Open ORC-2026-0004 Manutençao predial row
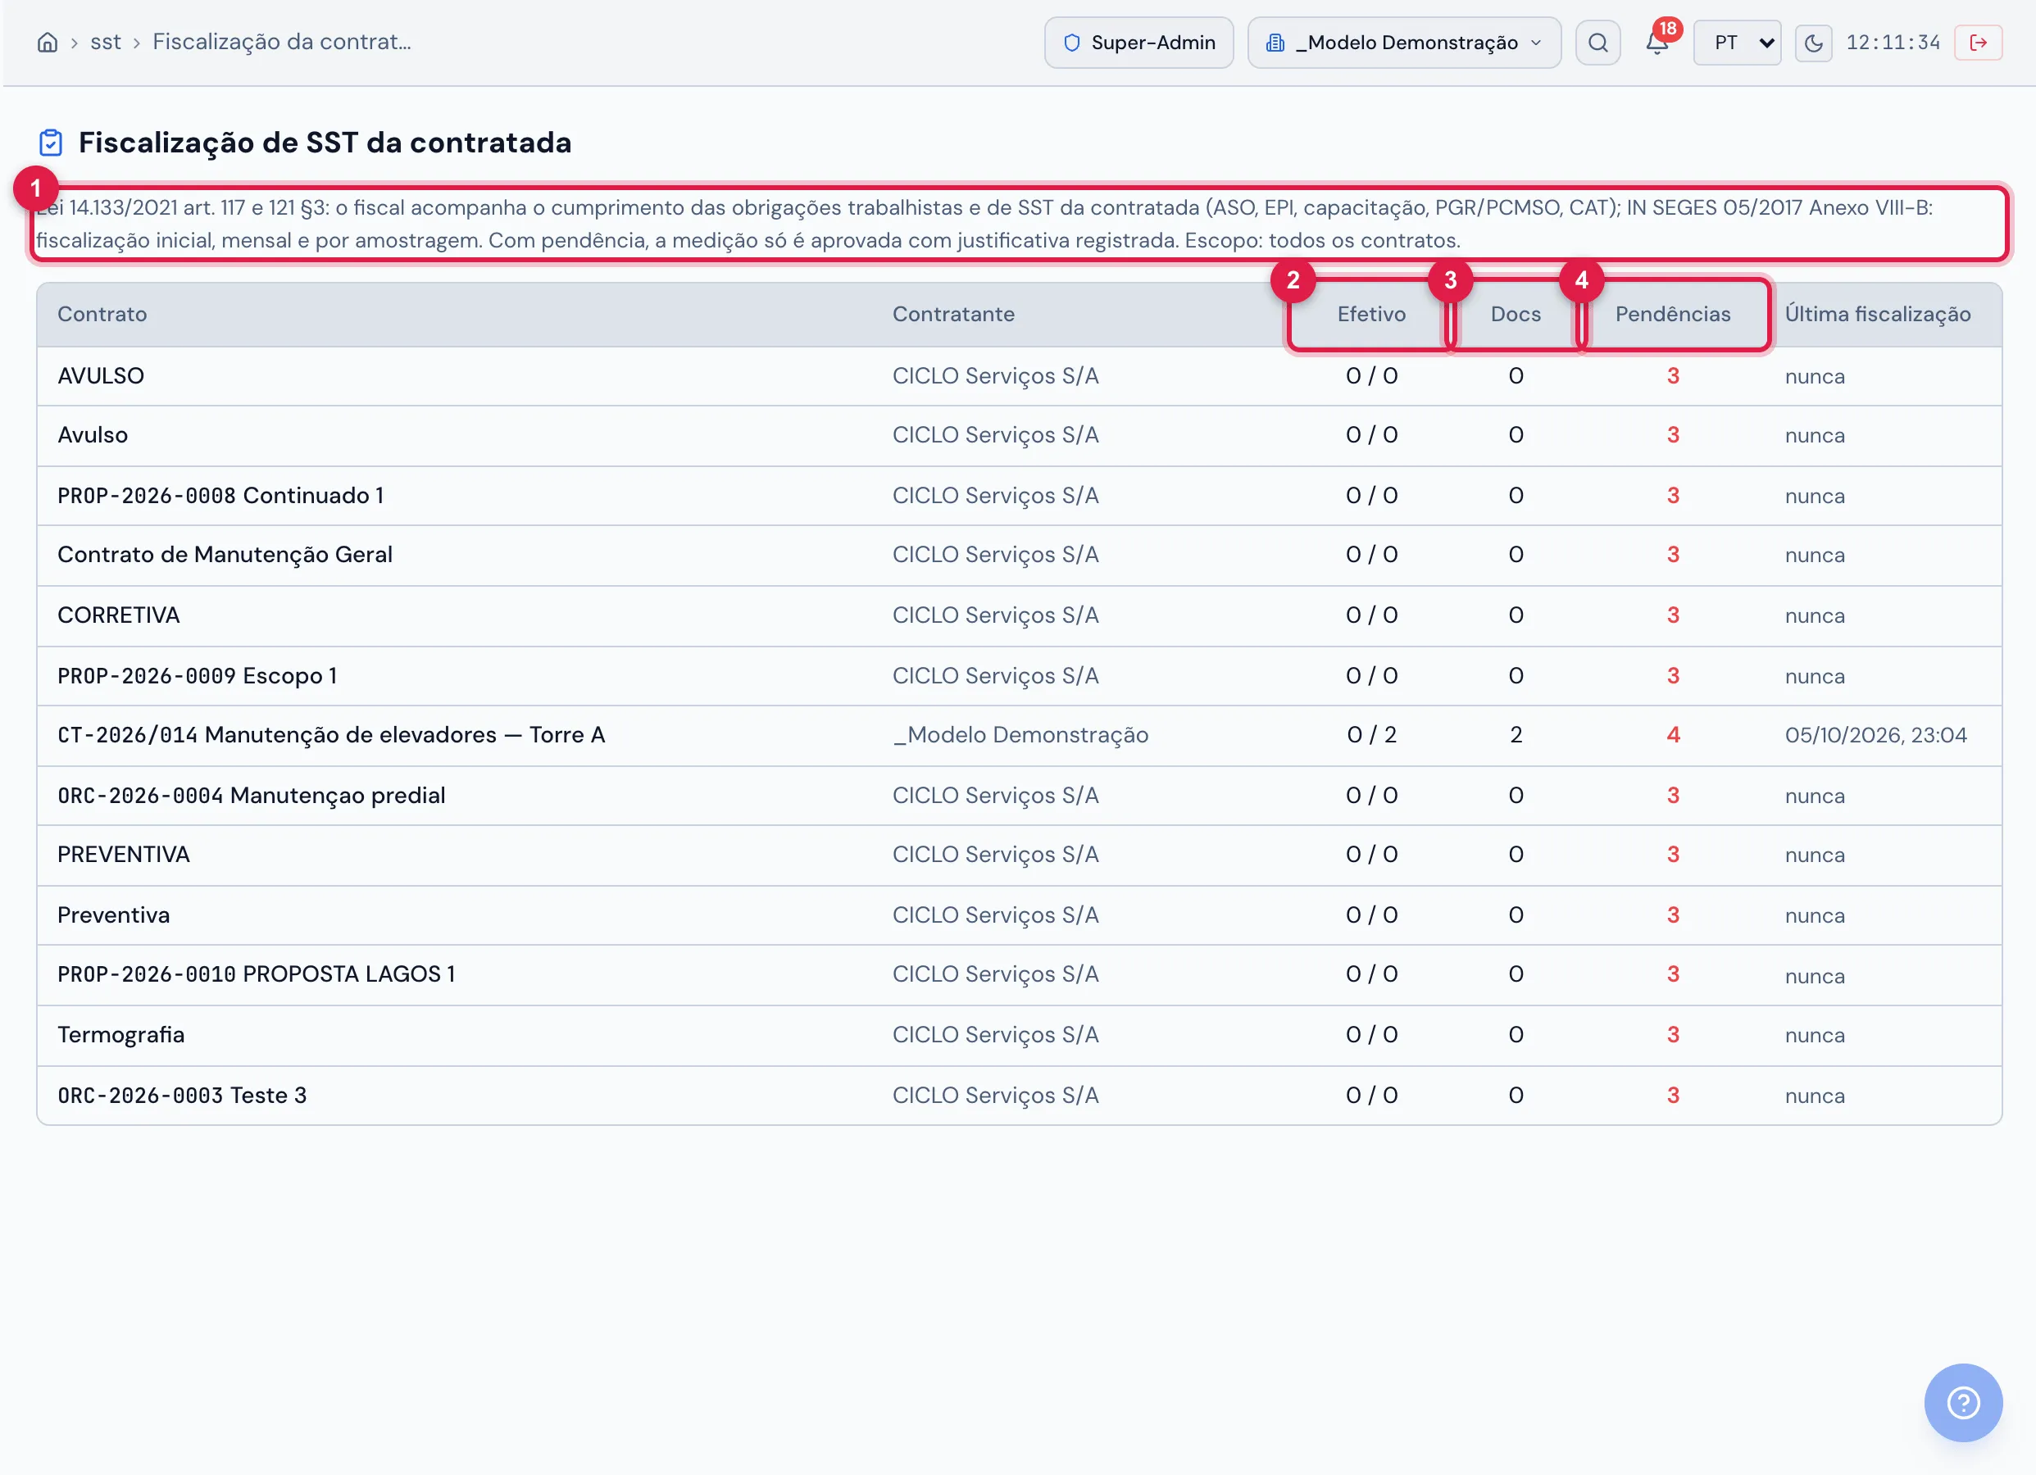This screenshot has height=1475, width=2036. point(1019,796)
